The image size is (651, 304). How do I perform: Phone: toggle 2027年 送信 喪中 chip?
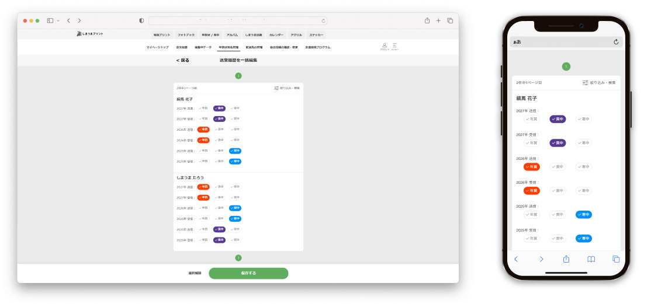tap(558, 119)
